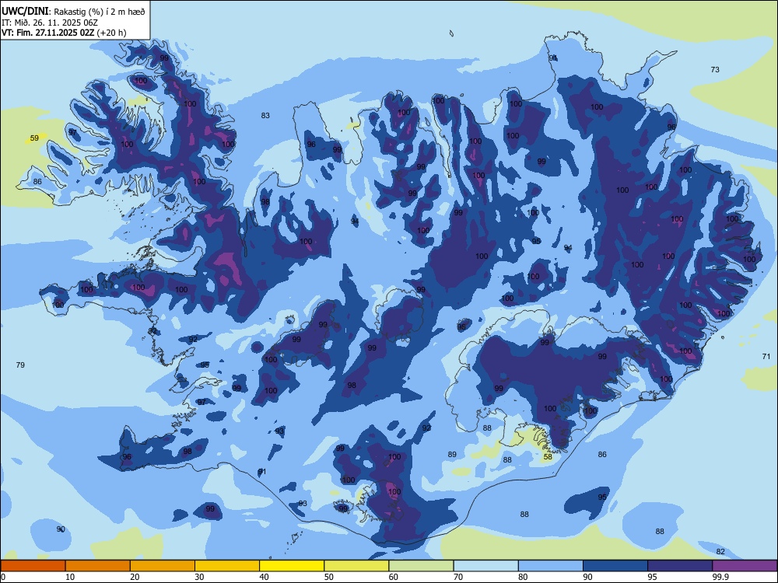This screenshot has width=778, height=583.
Task: Click the humidity value 73 in the northeast sea
Action: click(715, 69)
